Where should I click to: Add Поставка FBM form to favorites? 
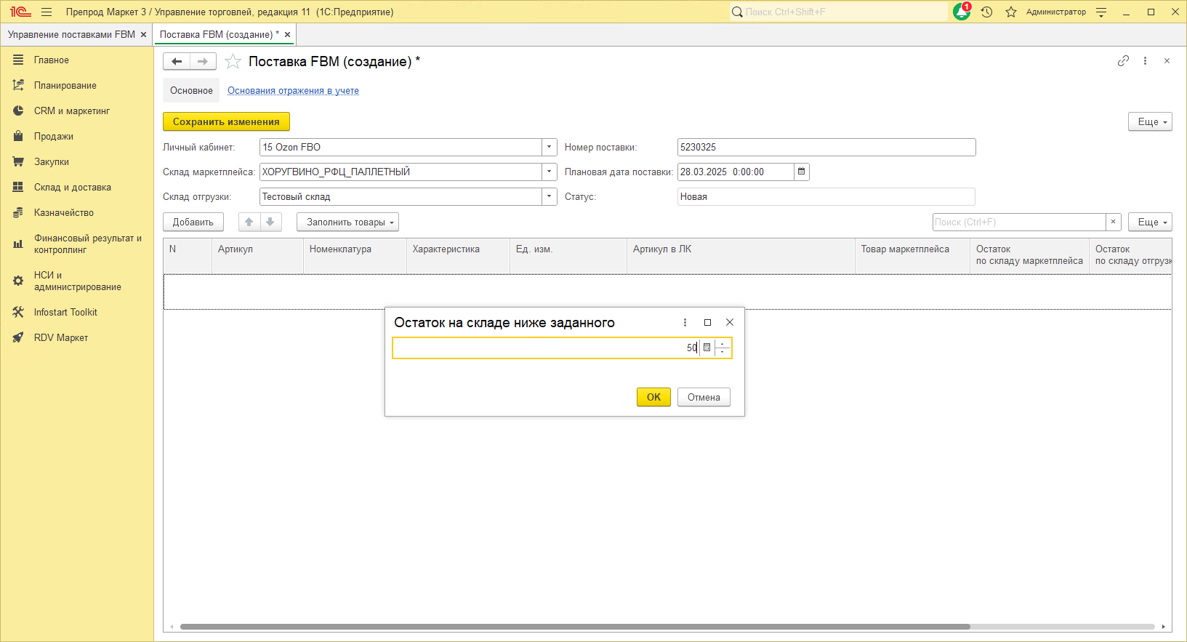coord(233,62)
